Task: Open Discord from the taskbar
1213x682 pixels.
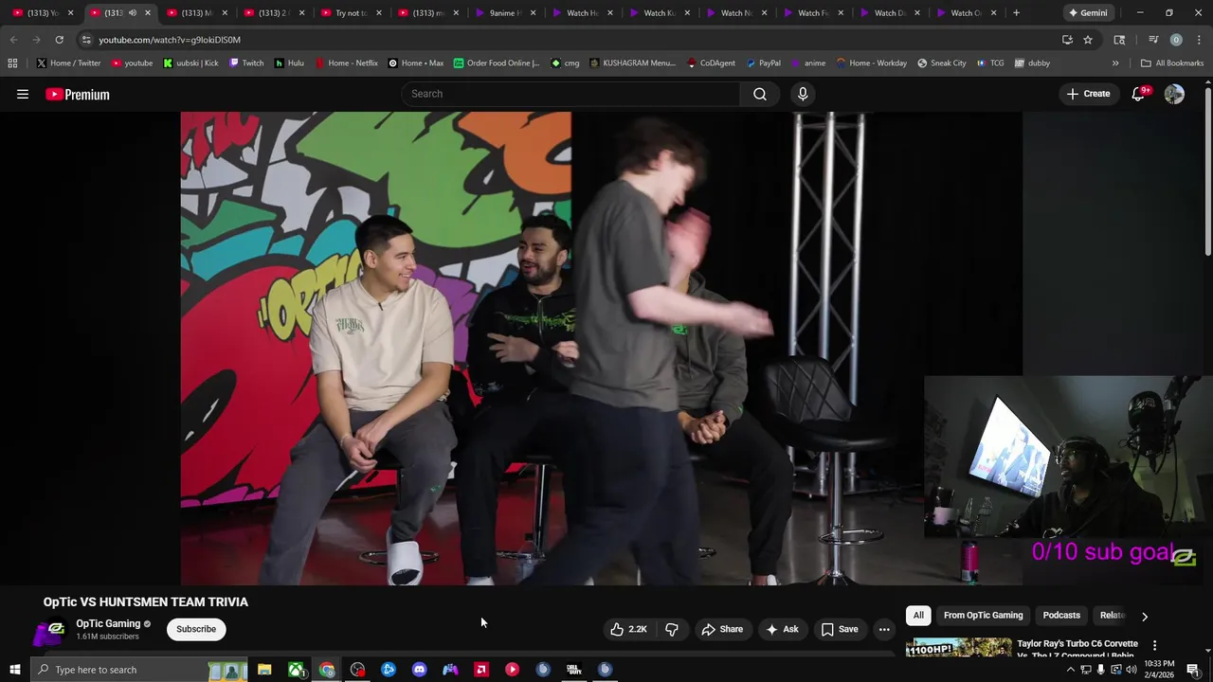Action: (419, 670)
